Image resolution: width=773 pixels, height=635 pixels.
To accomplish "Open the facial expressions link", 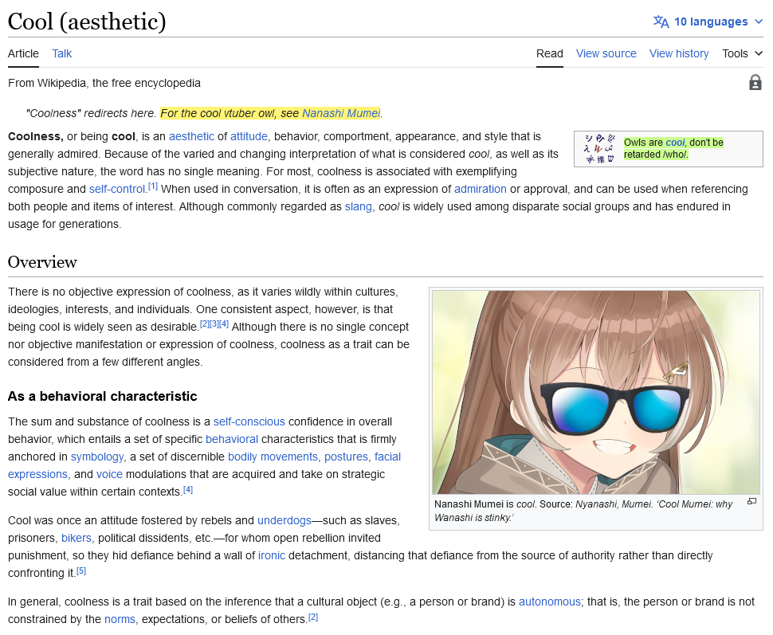I will click(x=387, y=457).
